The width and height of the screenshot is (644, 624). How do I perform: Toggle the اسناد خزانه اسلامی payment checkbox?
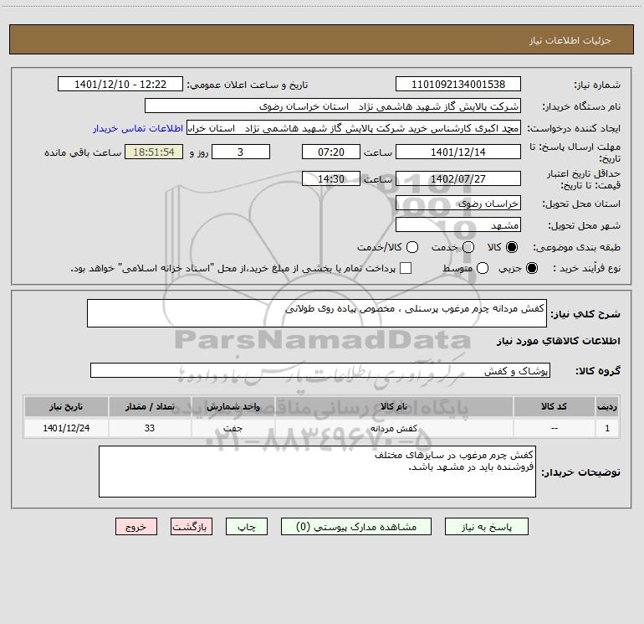pyautogui.click(x=406, y=268)
